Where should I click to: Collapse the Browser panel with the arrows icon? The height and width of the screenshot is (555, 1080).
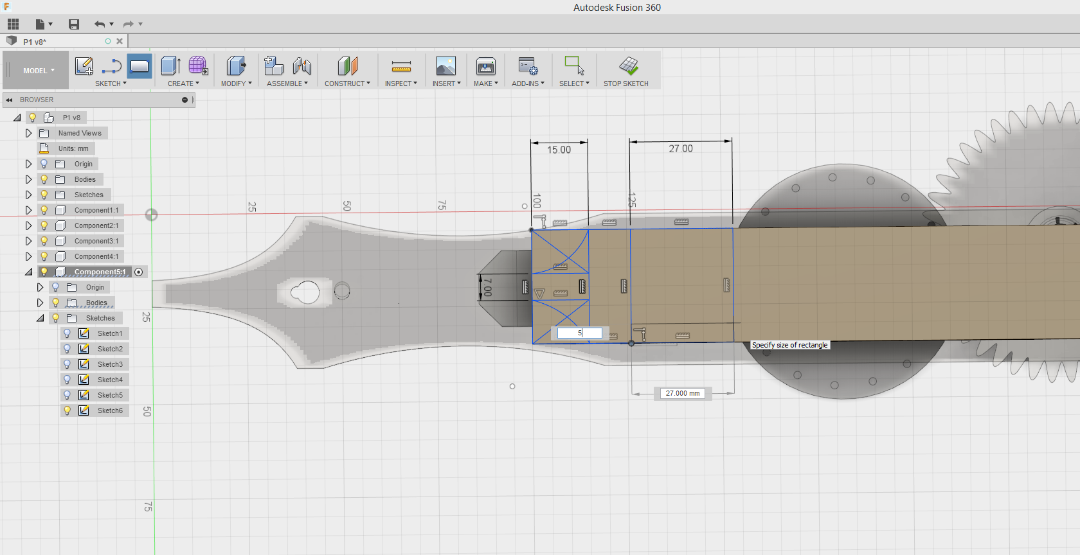[x=10, y=100]
